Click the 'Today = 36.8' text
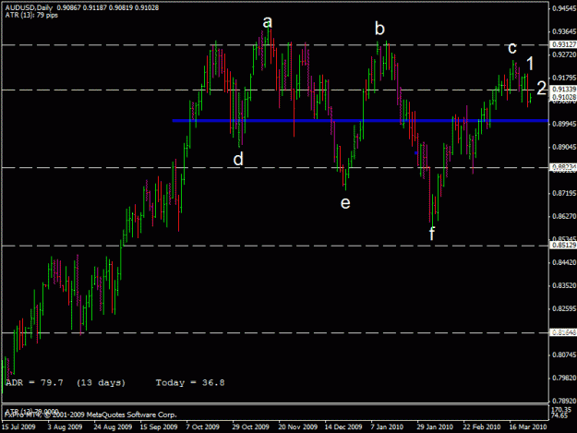 (190, 383)
